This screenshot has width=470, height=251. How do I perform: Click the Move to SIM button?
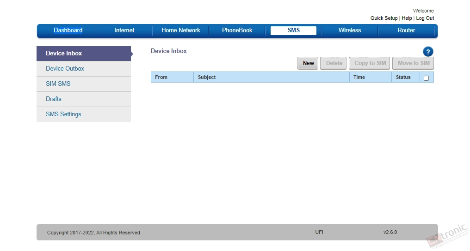413,63
